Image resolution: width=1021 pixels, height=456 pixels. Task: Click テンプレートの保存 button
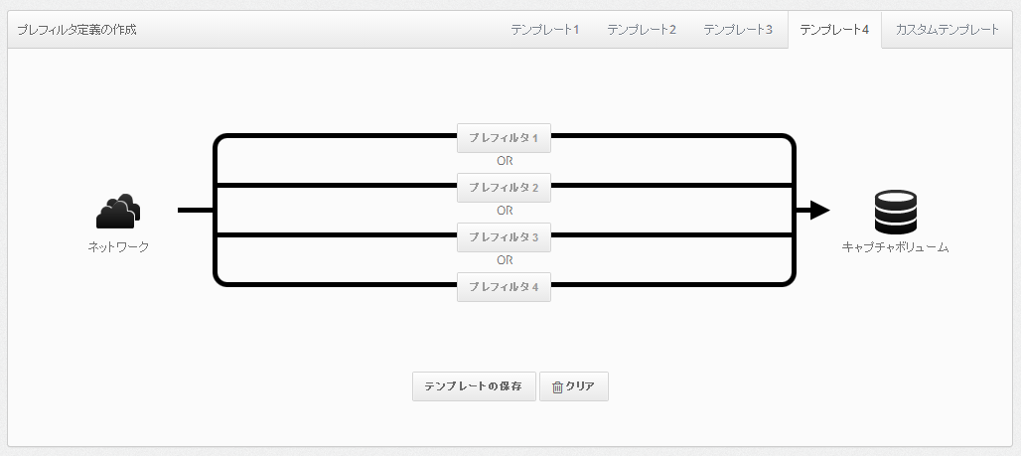tap(474, 386)
